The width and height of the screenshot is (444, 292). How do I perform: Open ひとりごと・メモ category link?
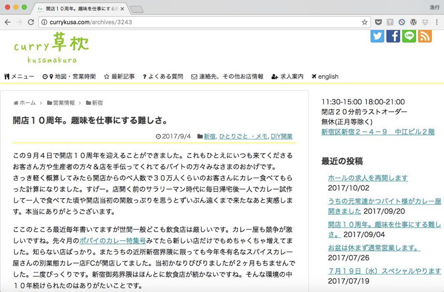[x=243, y=136]
